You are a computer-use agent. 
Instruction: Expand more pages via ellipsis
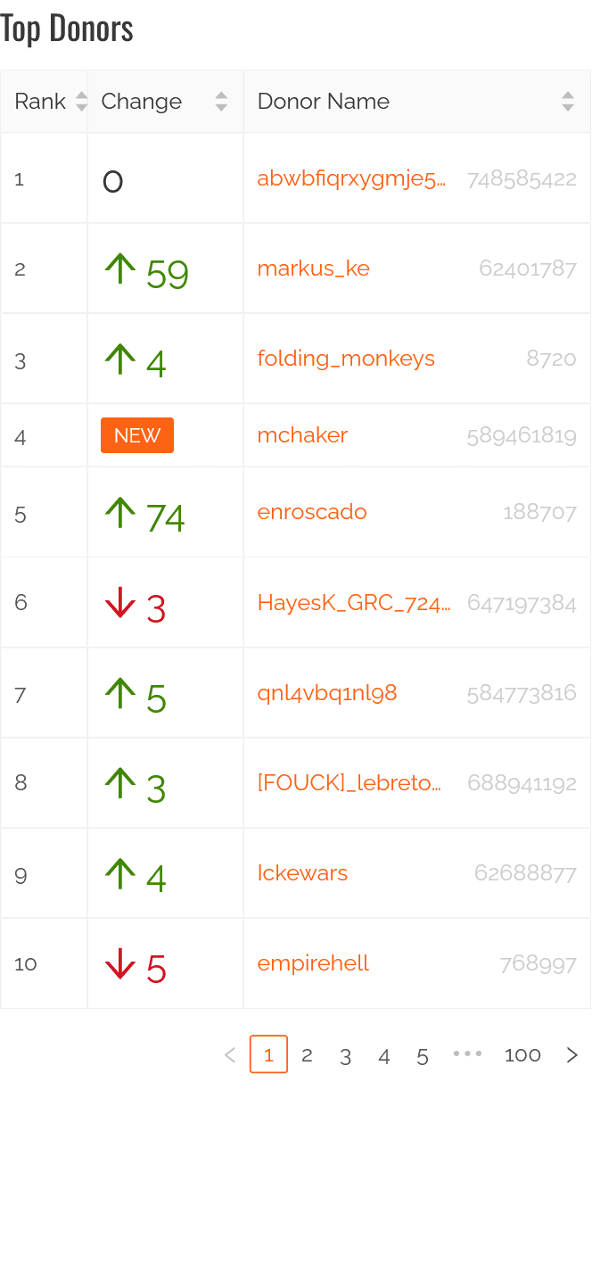(467, 1054)
